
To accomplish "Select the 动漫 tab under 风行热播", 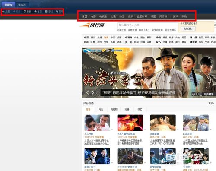I will [127, 109].
